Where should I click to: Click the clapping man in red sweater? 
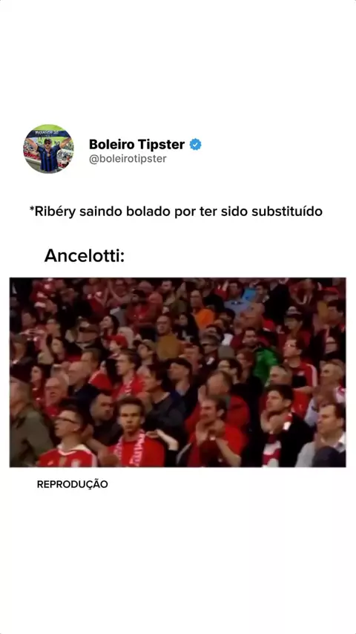point(214,433)
